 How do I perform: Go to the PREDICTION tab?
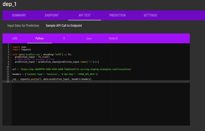click(117, 15)
